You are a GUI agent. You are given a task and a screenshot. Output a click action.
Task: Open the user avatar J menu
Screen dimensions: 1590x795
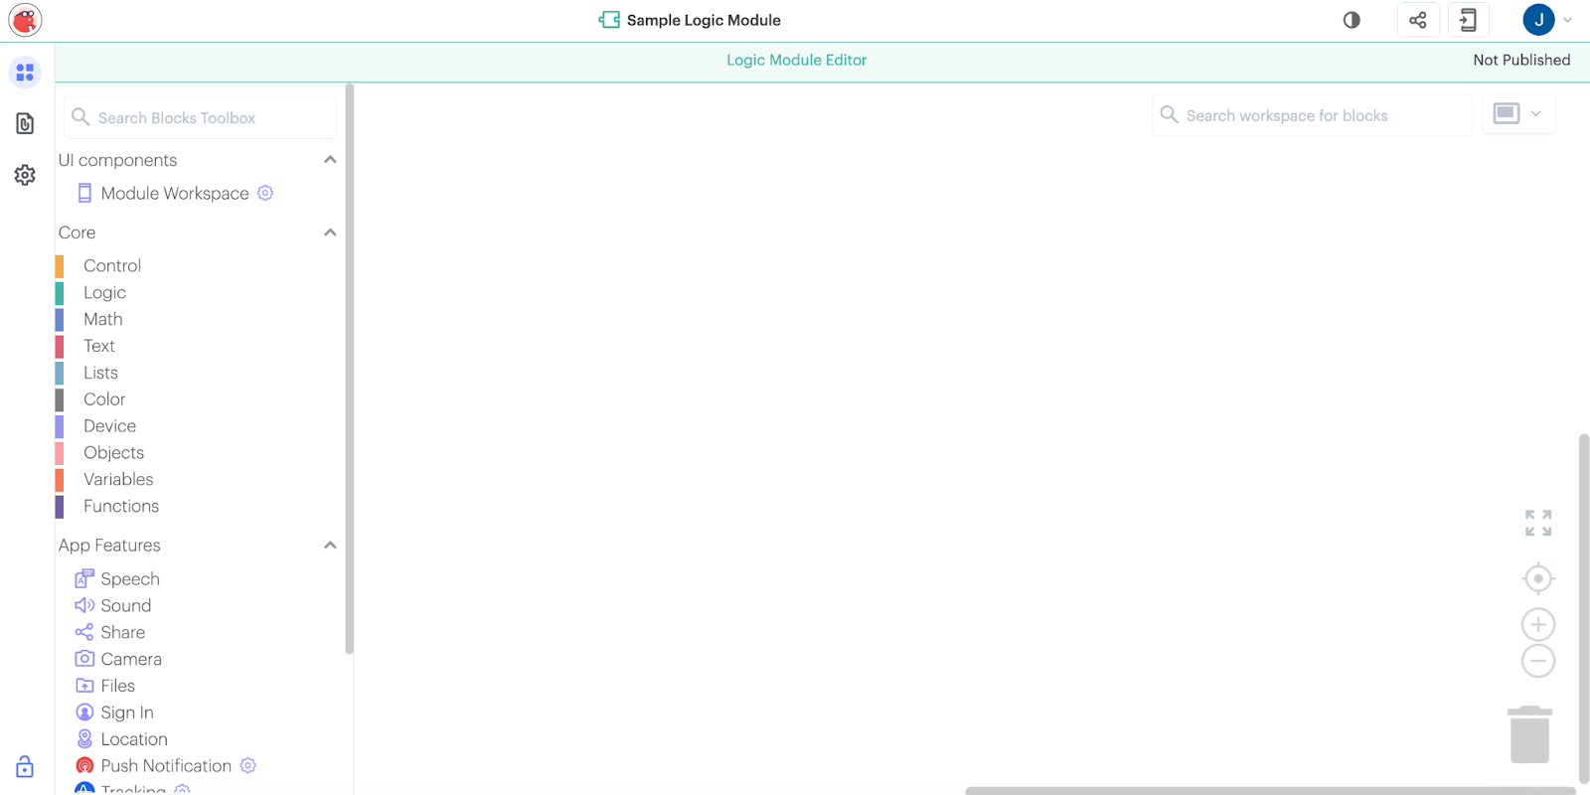1547,19
